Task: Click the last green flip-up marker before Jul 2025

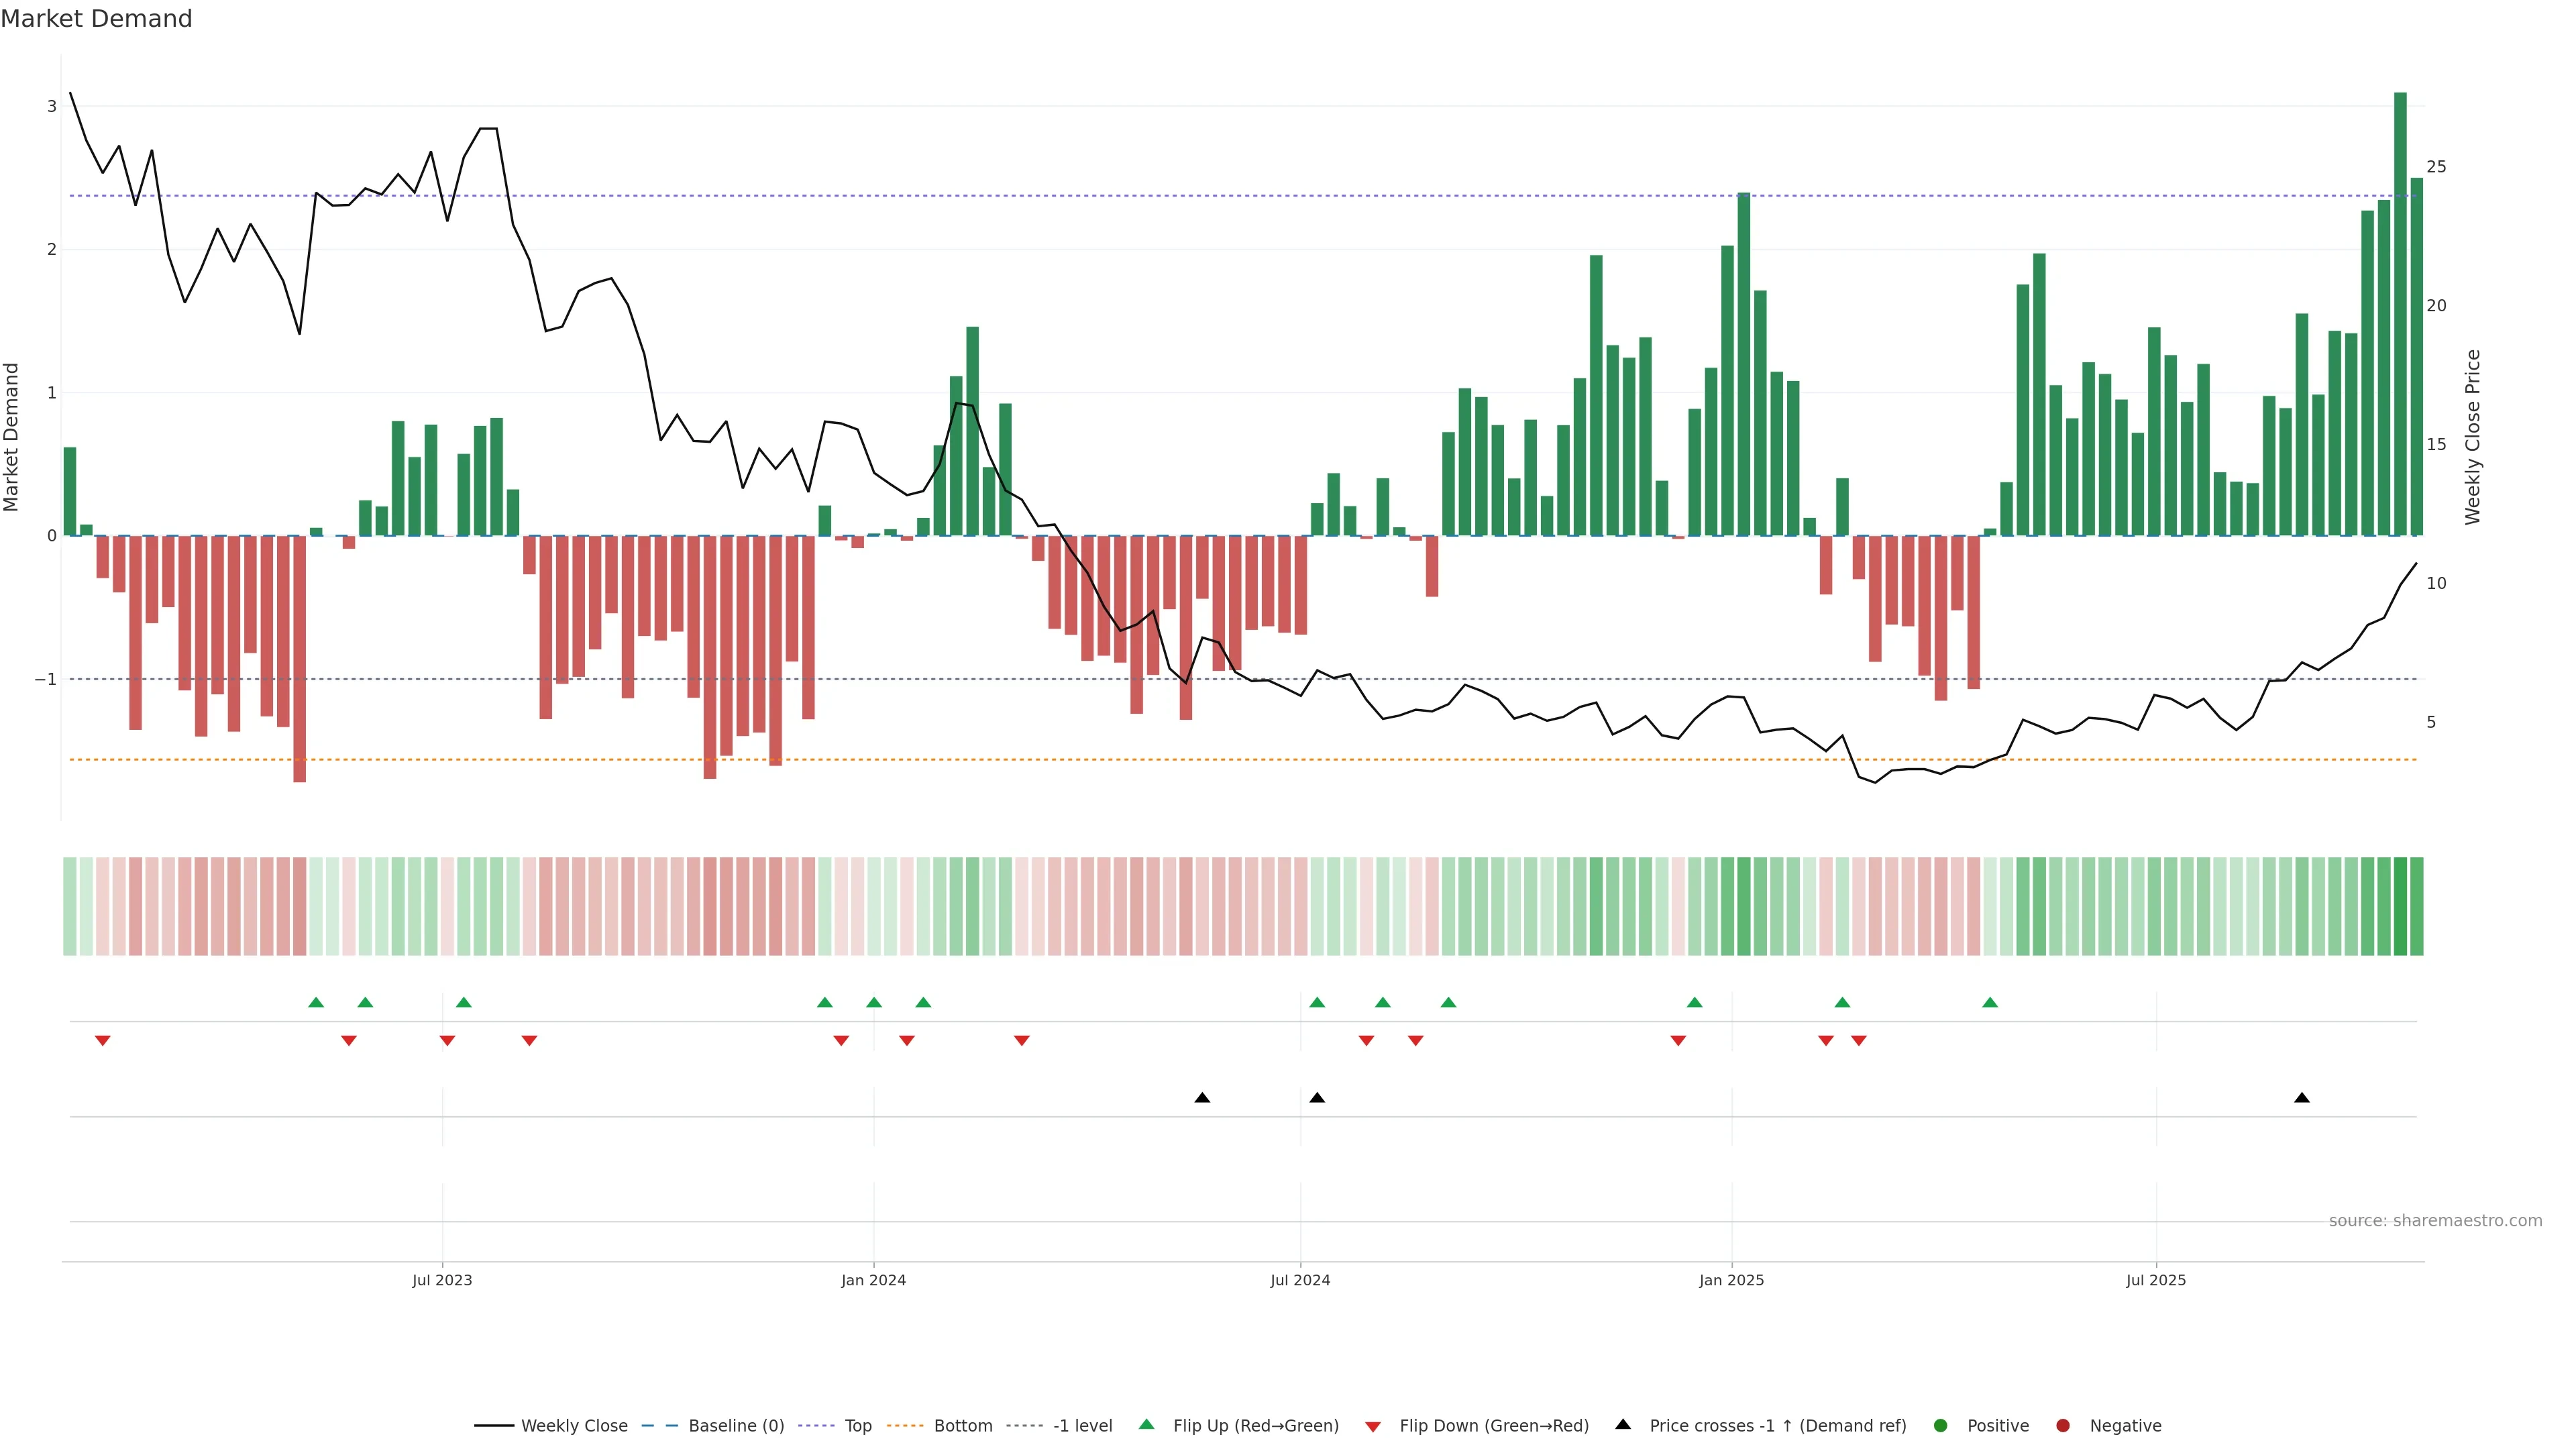Action: tap(1989, 1002)
